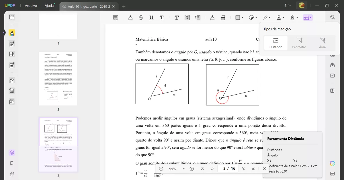The height and width of the screenshot is (180, 344).
Task: Open the stamp tool dropdown arrow
Action: click(x=284, y=17)
